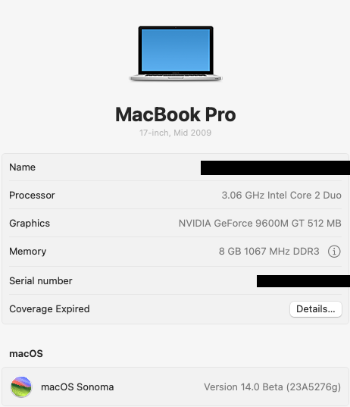Select the 8 GB 1067 MHz DDR3 text
This screenshot has height=407, width=350.
269,252
